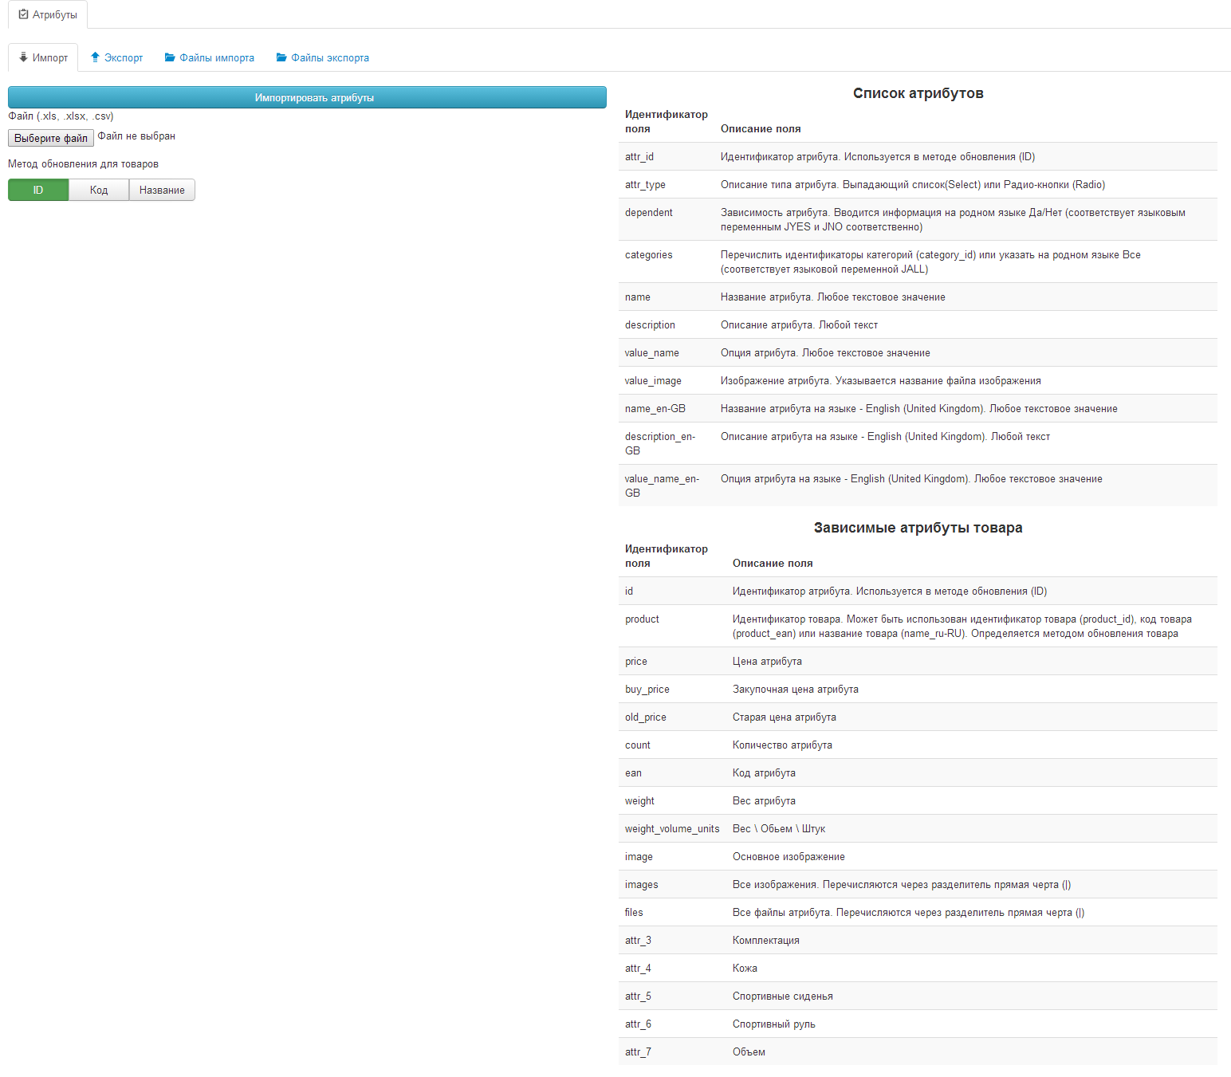Viewport: 1231px width, 1077px height.
Task: Select ID as the update method
Action: click(x=38, y=190)
